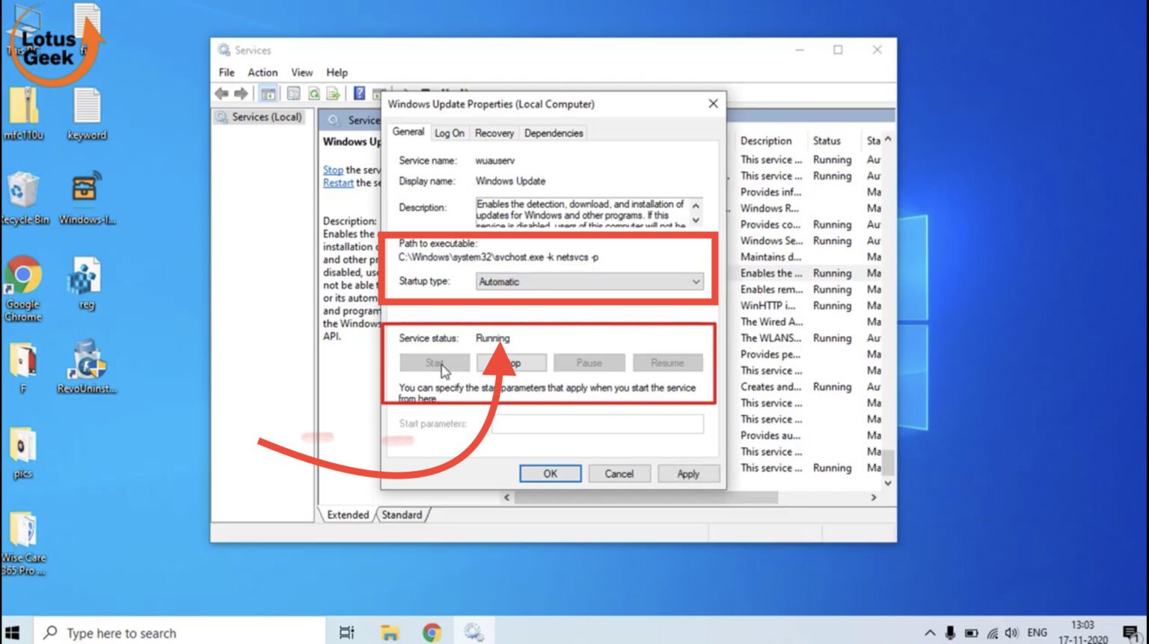Screen dimensions: 1149x644
Task: Select Services (Local) tree node
Action: click(259, 117)
